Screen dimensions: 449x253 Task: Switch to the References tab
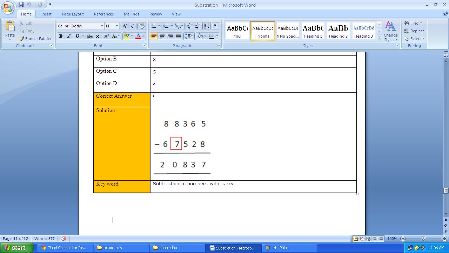tap(104, 14)
